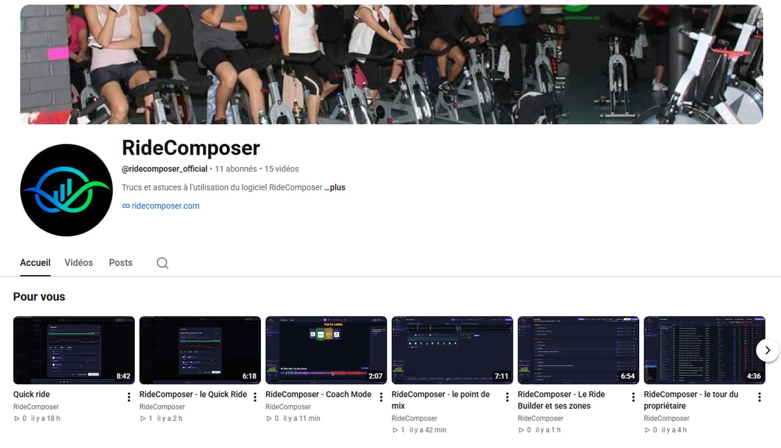Image resolution: width=781 pixels, height=448 pixels.
Task: Switch to the Vidéos tab
Action: tap(79, 263)
